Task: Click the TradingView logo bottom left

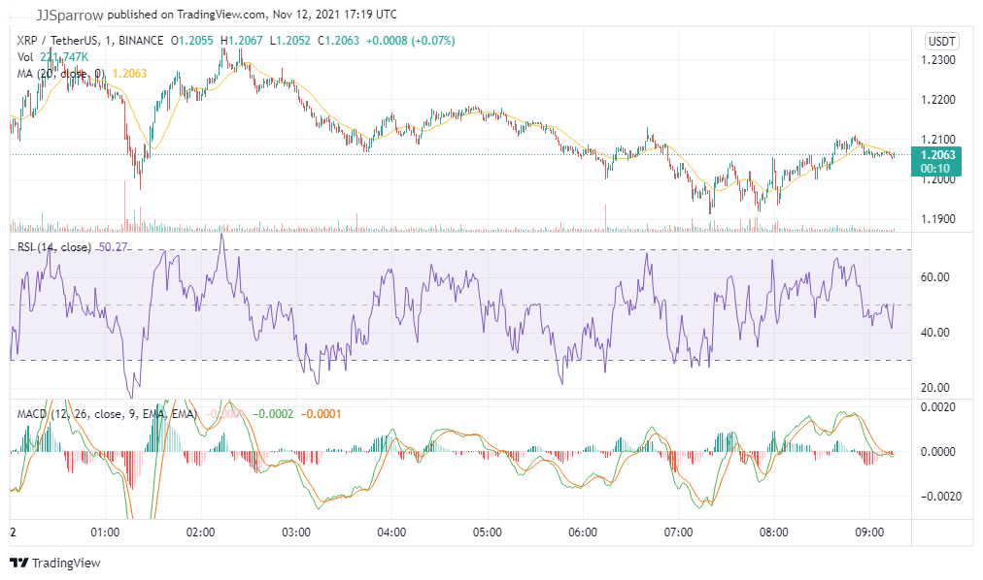Action: tap(19, 561)
